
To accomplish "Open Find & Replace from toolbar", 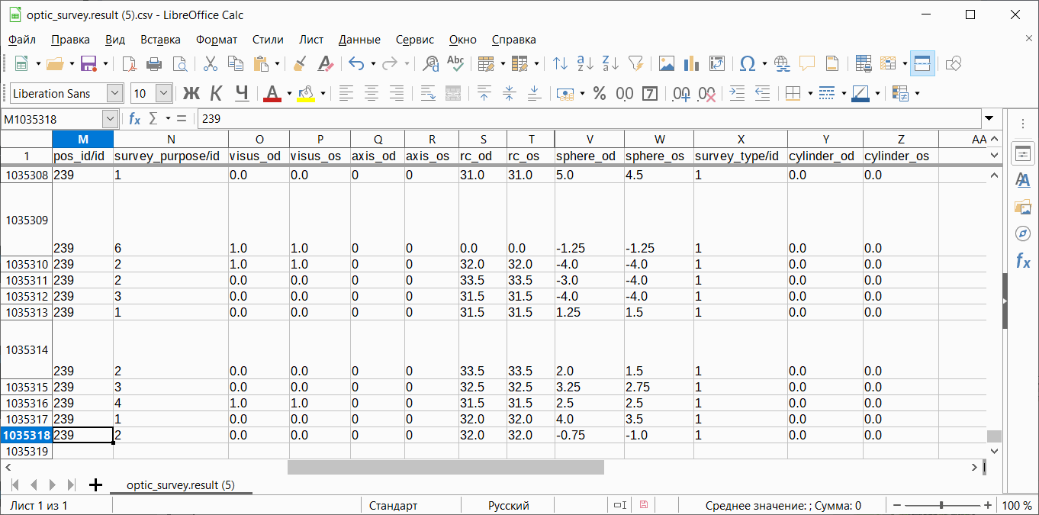I will [x=431, y=63].
